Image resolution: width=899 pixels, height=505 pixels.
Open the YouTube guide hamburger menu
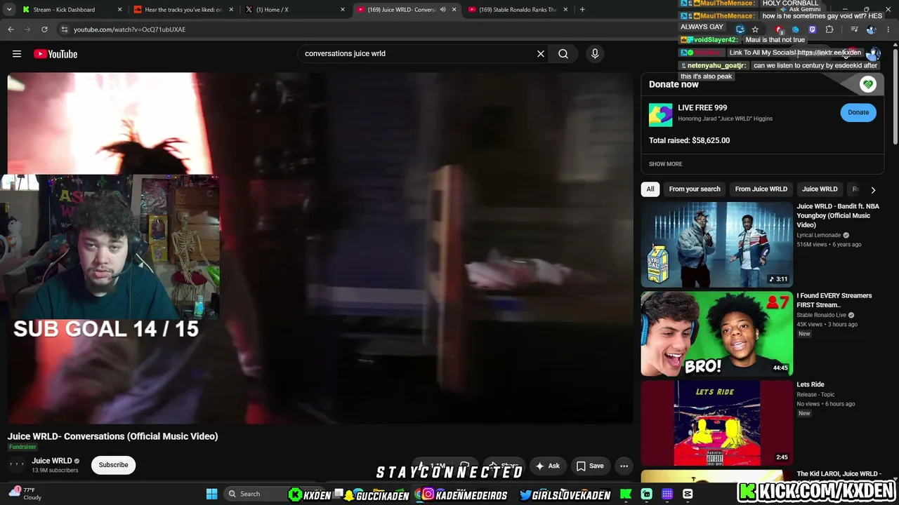(17, 54)
